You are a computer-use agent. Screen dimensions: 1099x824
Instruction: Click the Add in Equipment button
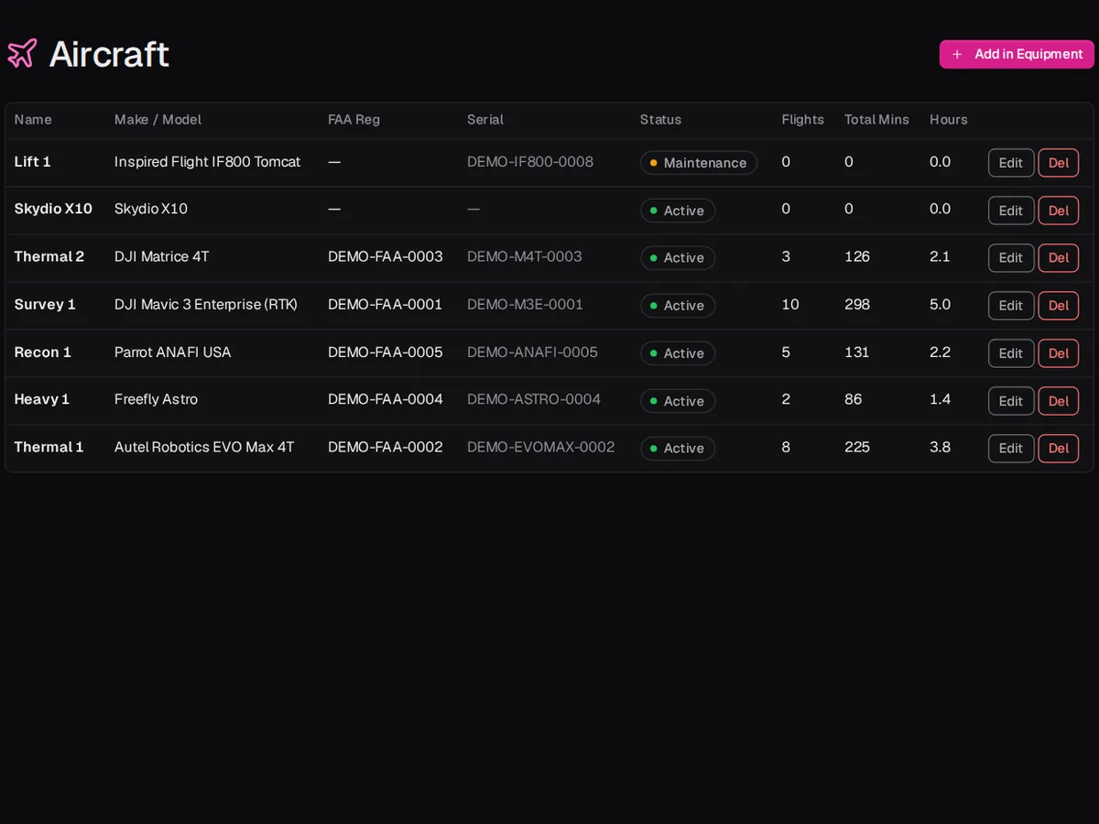pos(1017,54)
